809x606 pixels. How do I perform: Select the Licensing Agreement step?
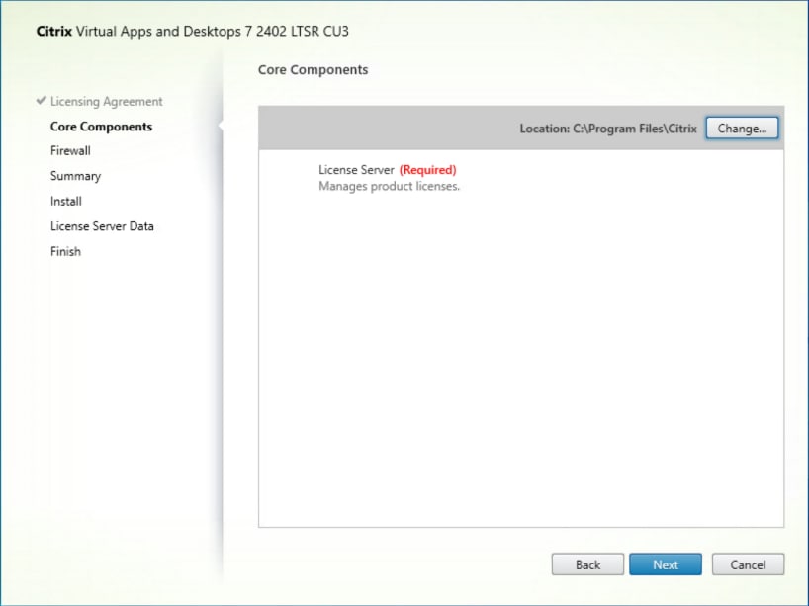click(106, 101)
